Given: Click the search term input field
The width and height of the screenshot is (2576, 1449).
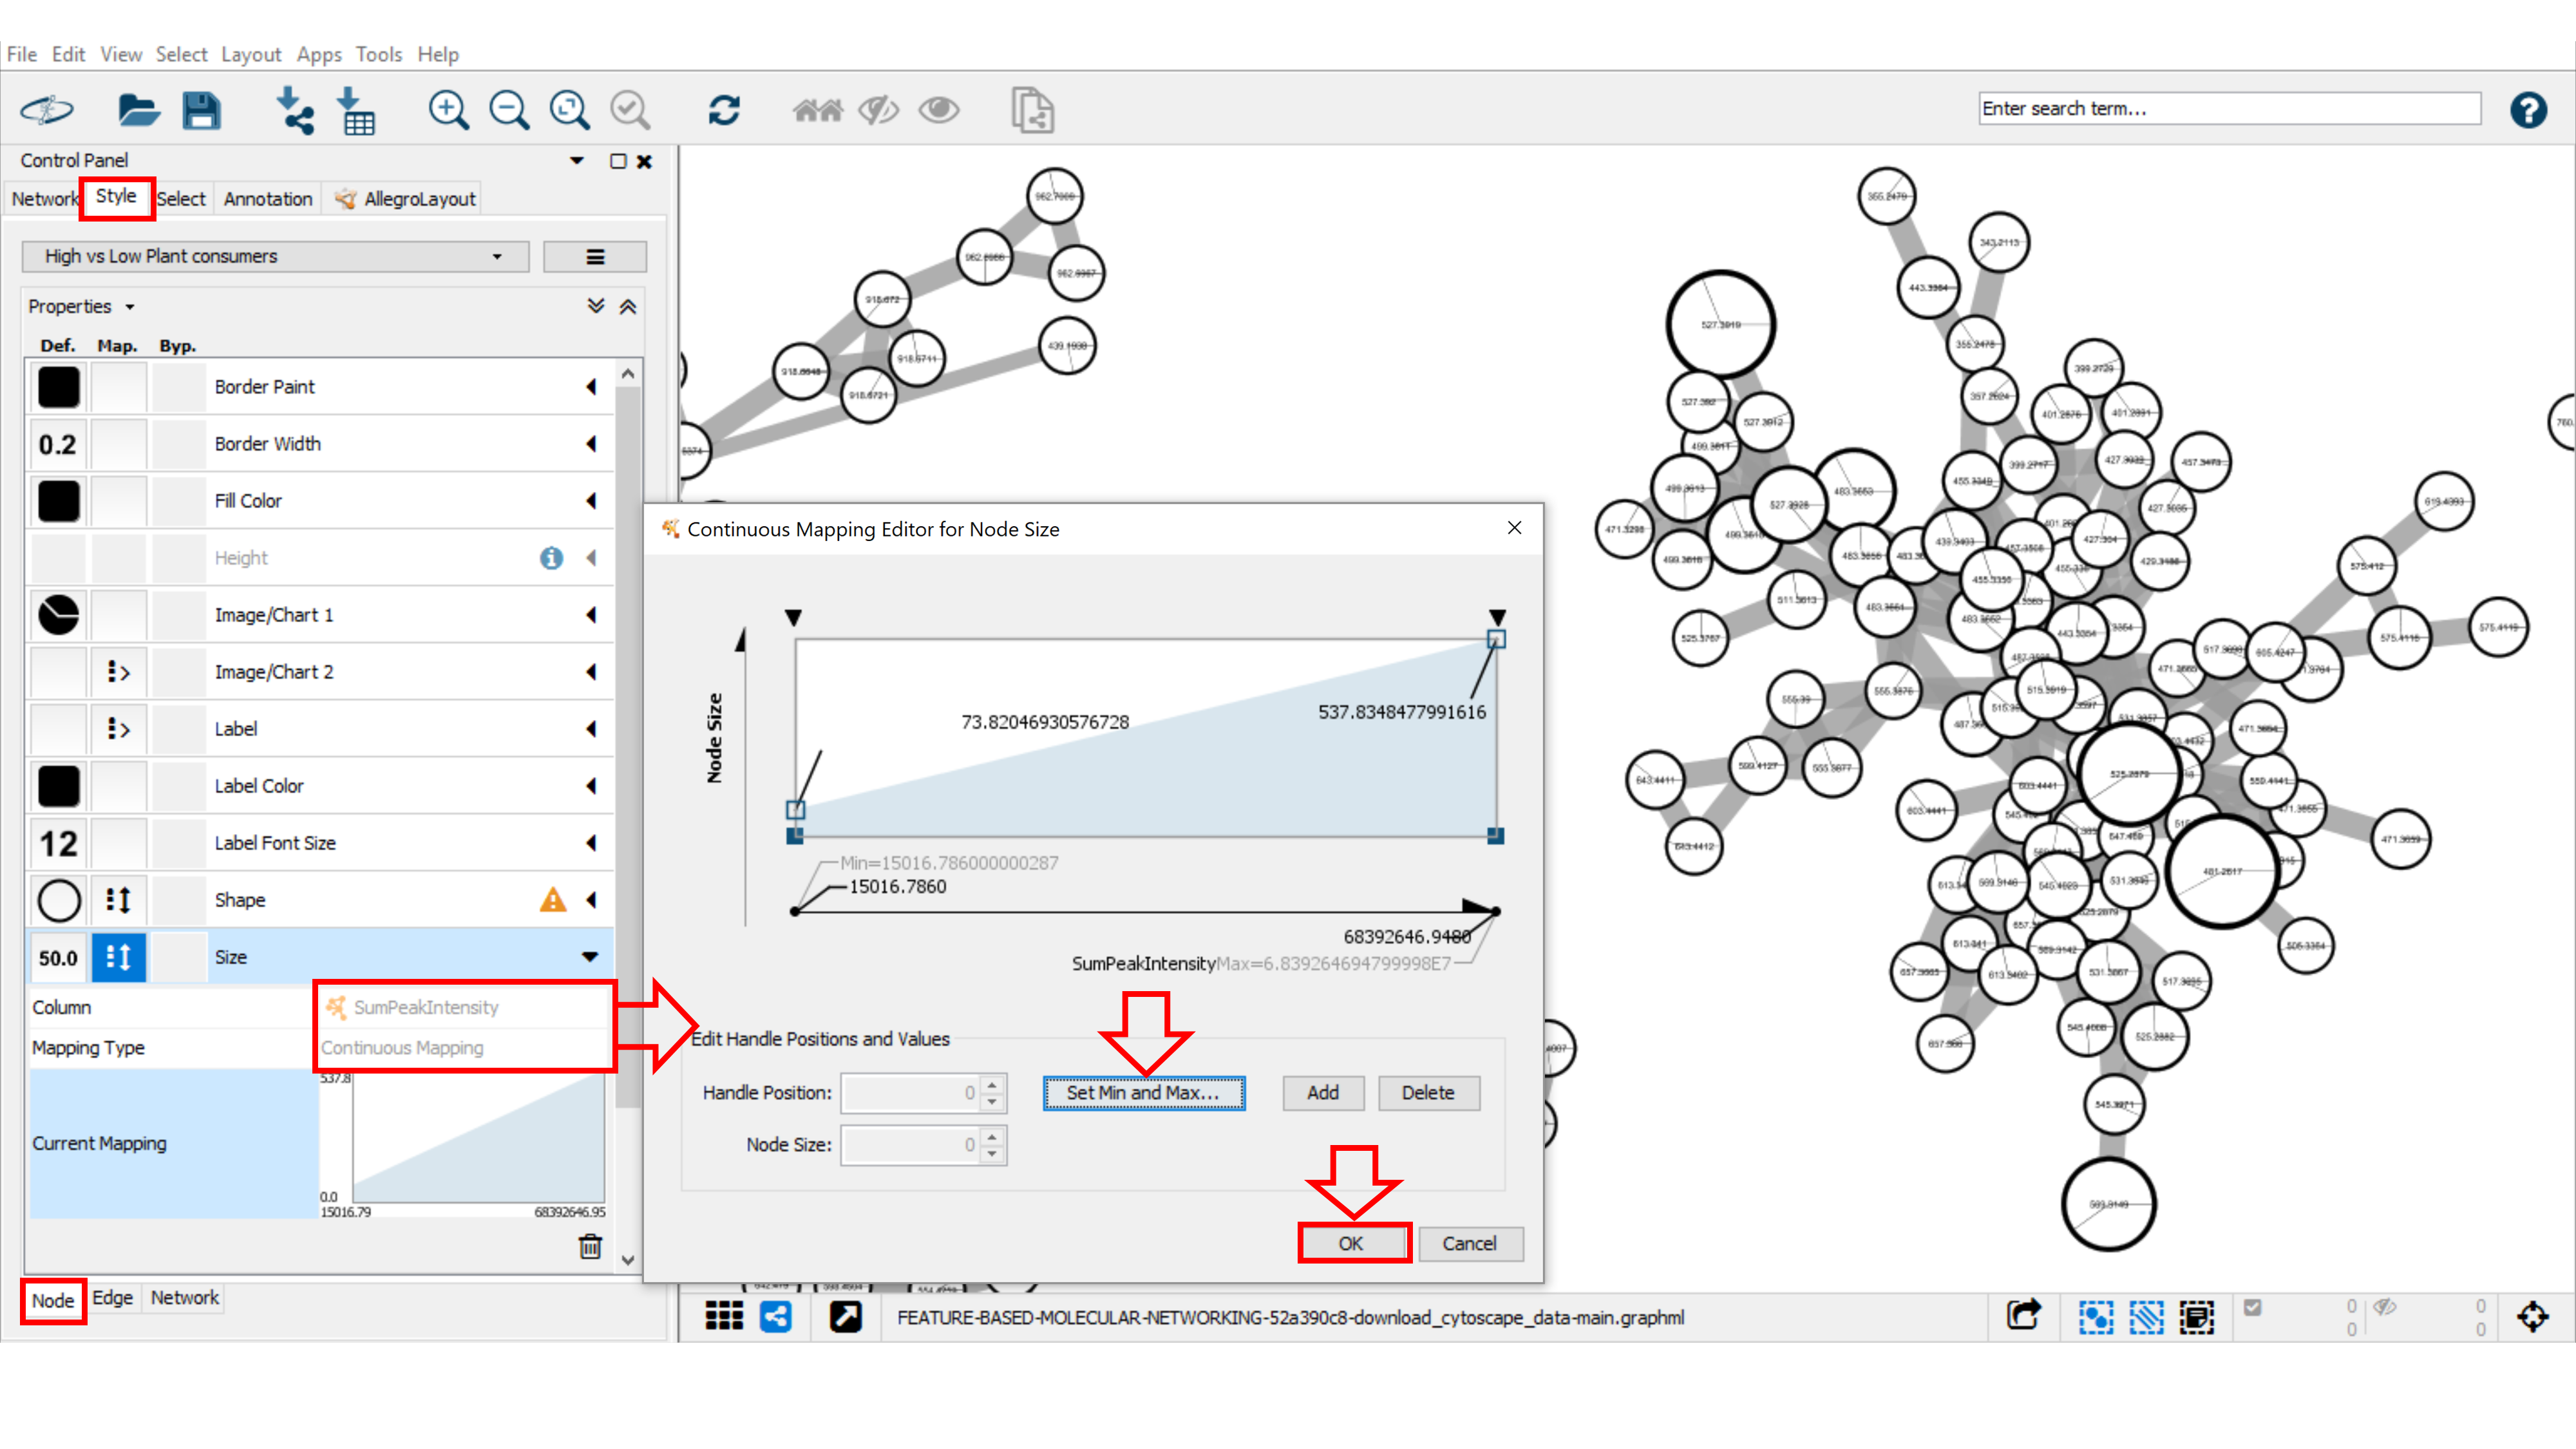Looking at the screenshot, I should point(2229,108).
